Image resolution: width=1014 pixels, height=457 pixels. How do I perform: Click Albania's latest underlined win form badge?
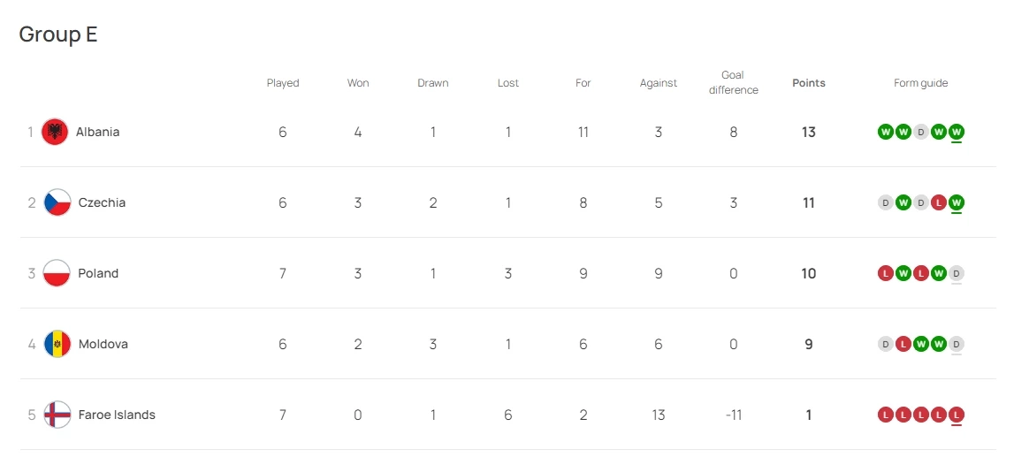click(957, 132)
